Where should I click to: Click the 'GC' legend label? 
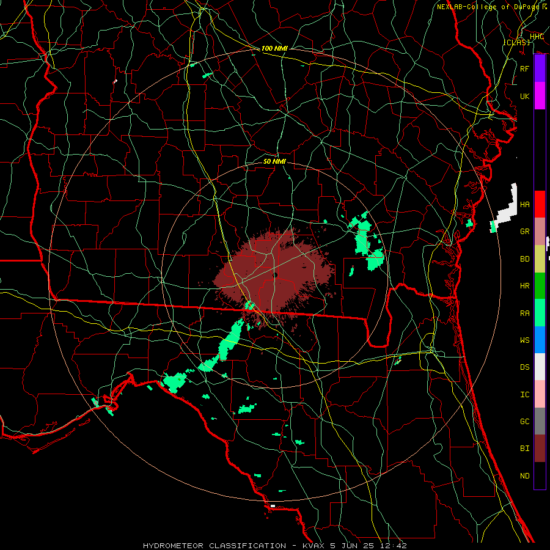[524, 422]
